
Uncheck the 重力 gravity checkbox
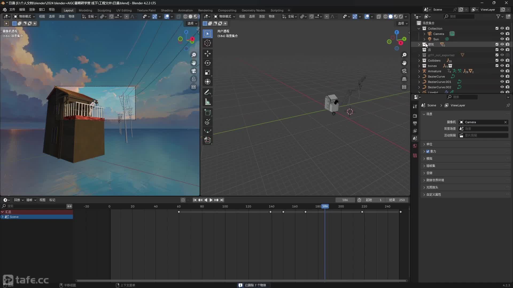428,151
